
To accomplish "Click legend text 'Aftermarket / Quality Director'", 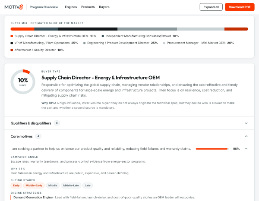I will [35, 50].
